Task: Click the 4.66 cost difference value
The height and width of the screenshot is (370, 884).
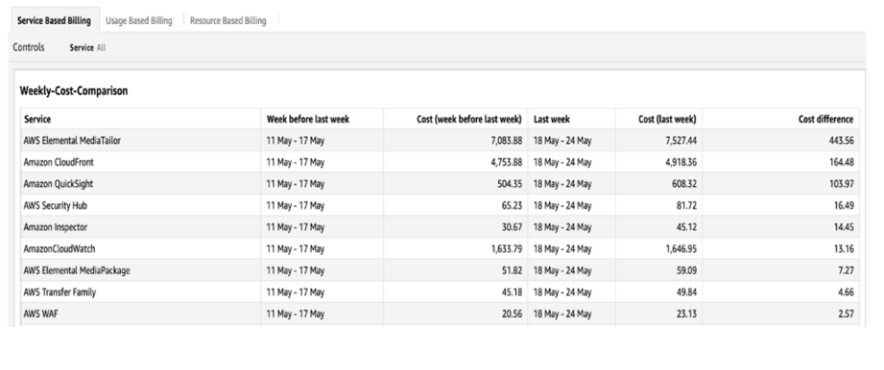Action: point(846,292)
